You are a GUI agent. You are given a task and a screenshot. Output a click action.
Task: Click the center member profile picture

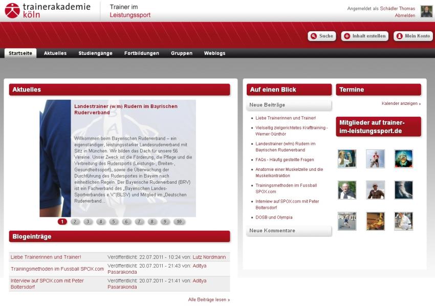[375, 190]
